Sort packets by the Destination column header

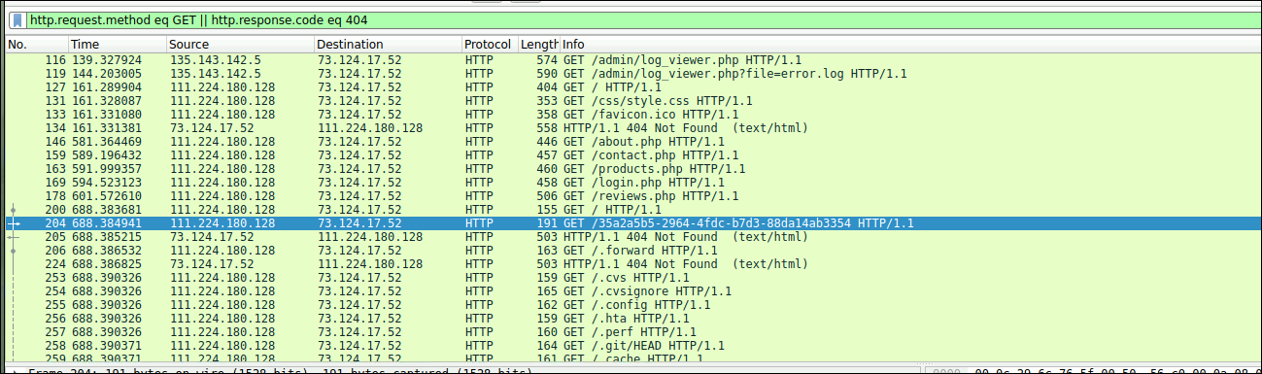(388, 45)
